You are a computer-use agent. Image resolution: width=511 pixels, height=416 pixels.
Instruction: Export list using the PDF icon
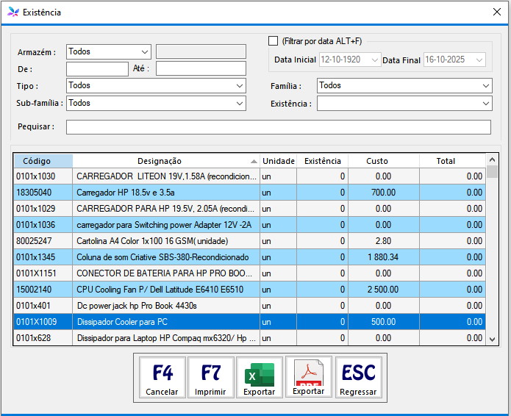tap(309, 378)
